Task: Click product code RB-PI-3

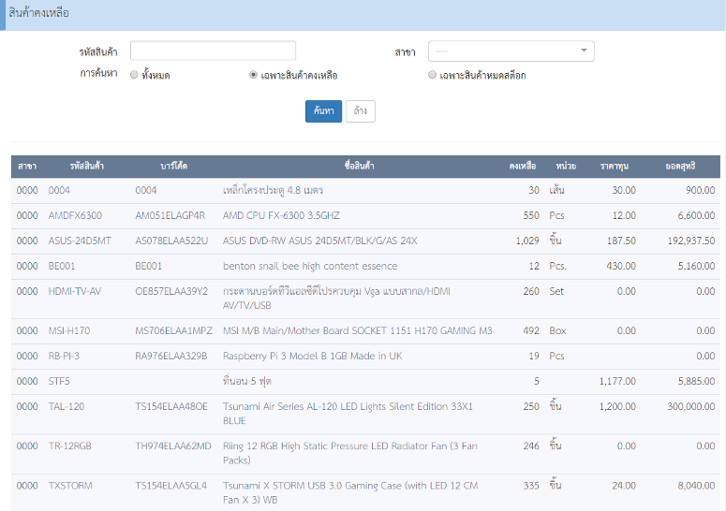Action: [64, 356]
